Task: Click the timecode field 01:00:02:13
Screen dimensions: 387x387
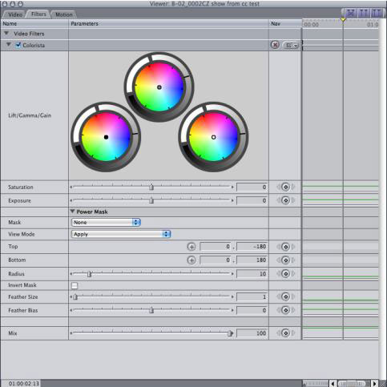Action: [x=24, y=384]
